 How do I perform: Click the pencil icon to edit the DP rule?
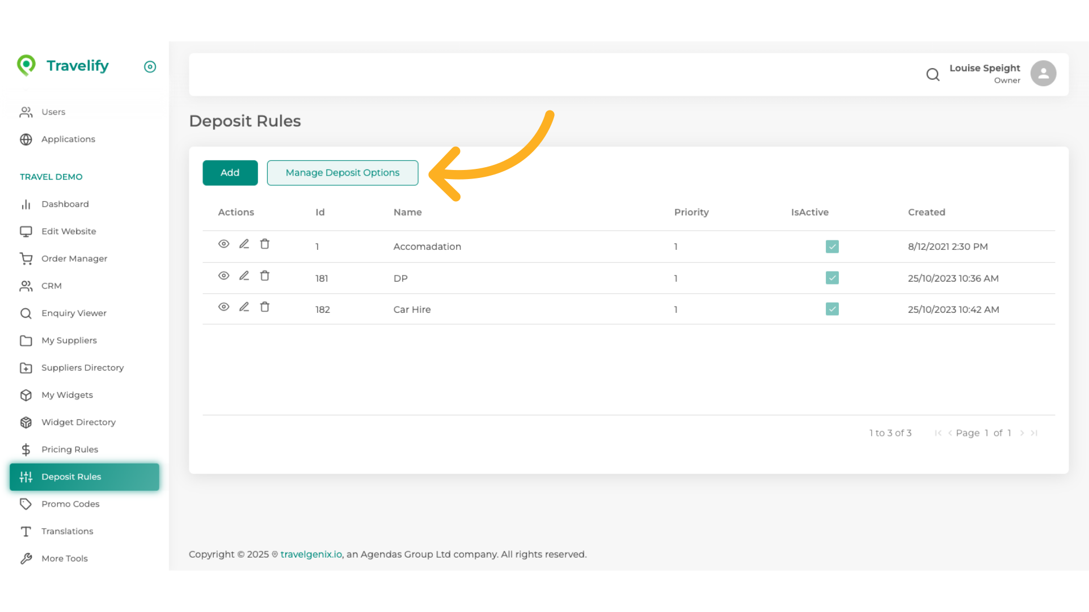(244, 275)
